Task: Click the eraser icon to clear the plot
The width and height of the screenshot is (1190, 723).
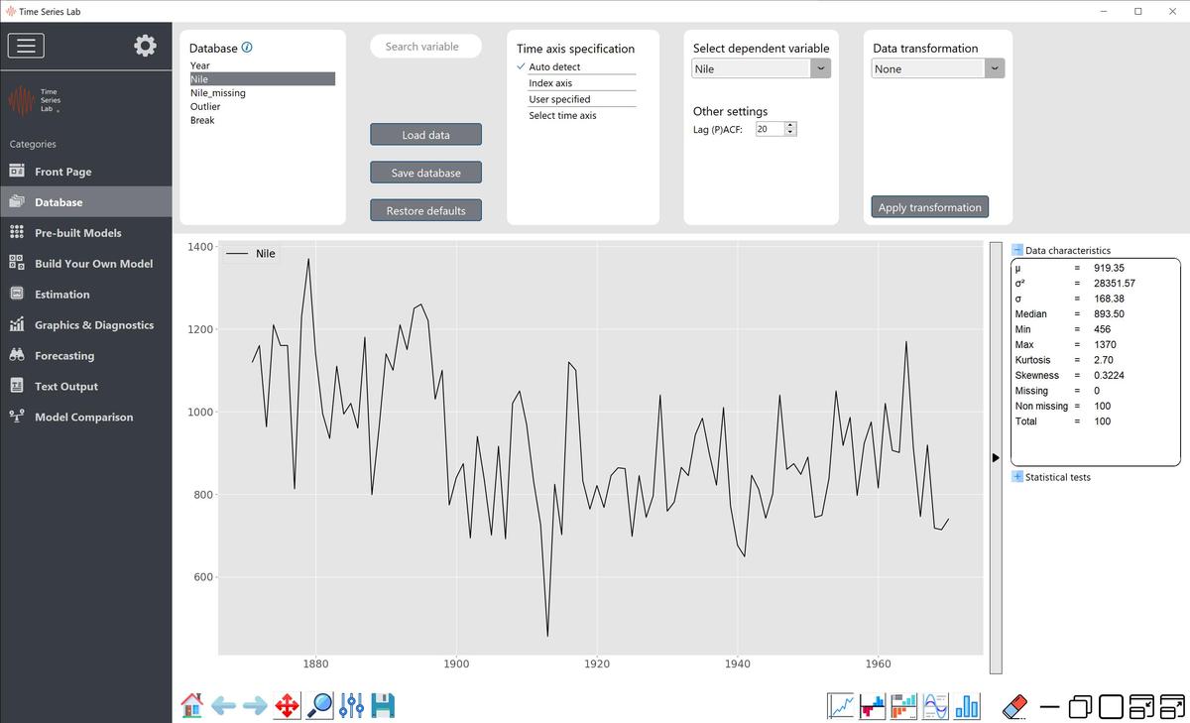Action: click(x=1015, y=706)
